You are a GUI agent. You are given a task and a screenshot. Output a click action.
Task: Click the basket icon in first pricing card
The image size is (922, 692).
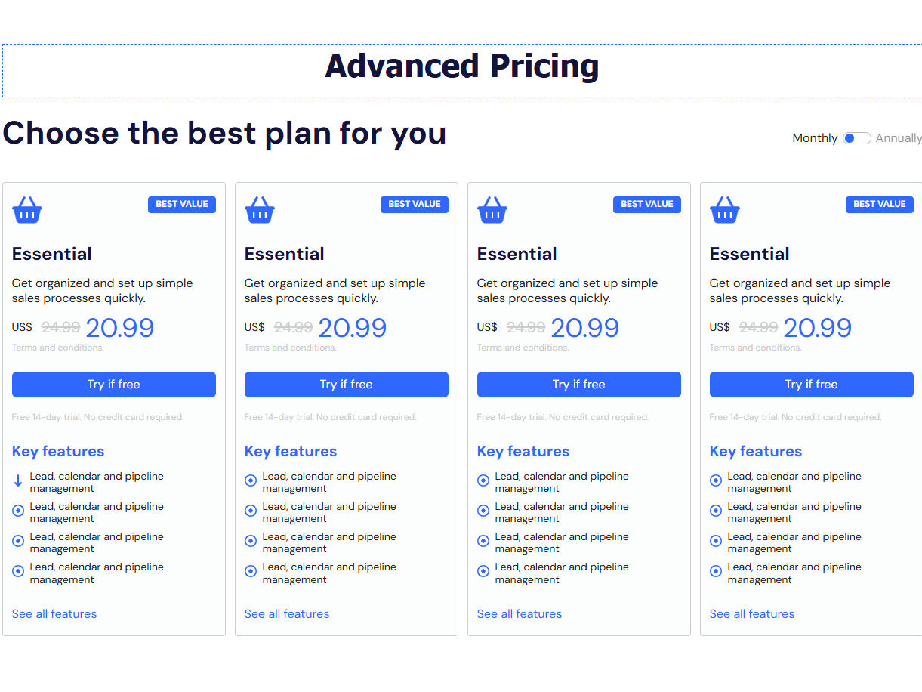click(27, 210)
